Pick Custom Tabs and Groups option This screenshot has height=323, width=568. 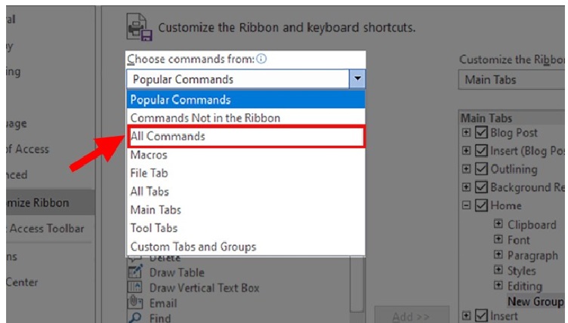click(x=193, y=247)
